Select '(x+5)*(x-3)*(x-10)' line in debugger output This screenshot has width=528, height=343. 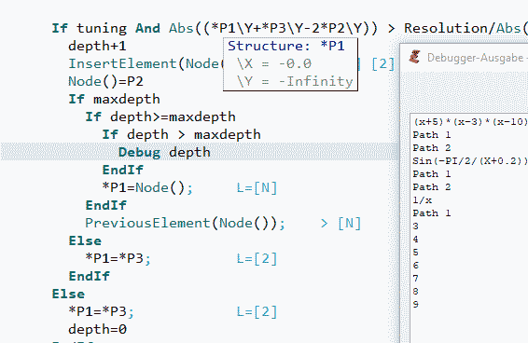pyautogui.click(x=470, y=122)
